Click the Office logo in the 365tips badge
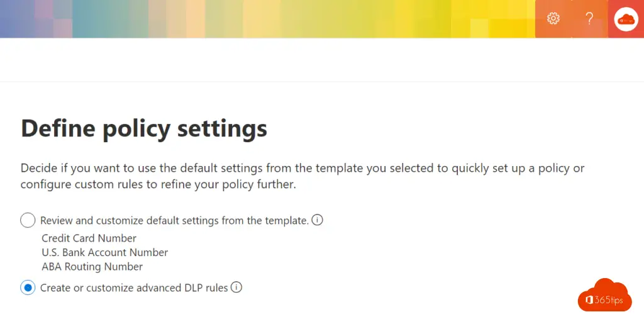 click(589, 300)
